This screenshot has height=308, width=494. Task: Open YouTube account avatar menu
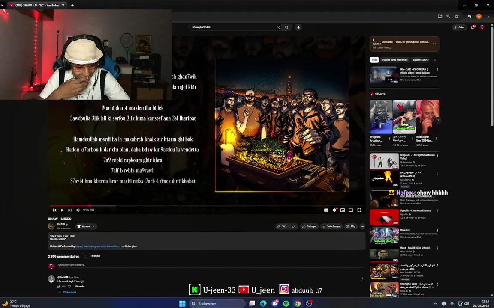pyautogui.click(x=482, y=27)
